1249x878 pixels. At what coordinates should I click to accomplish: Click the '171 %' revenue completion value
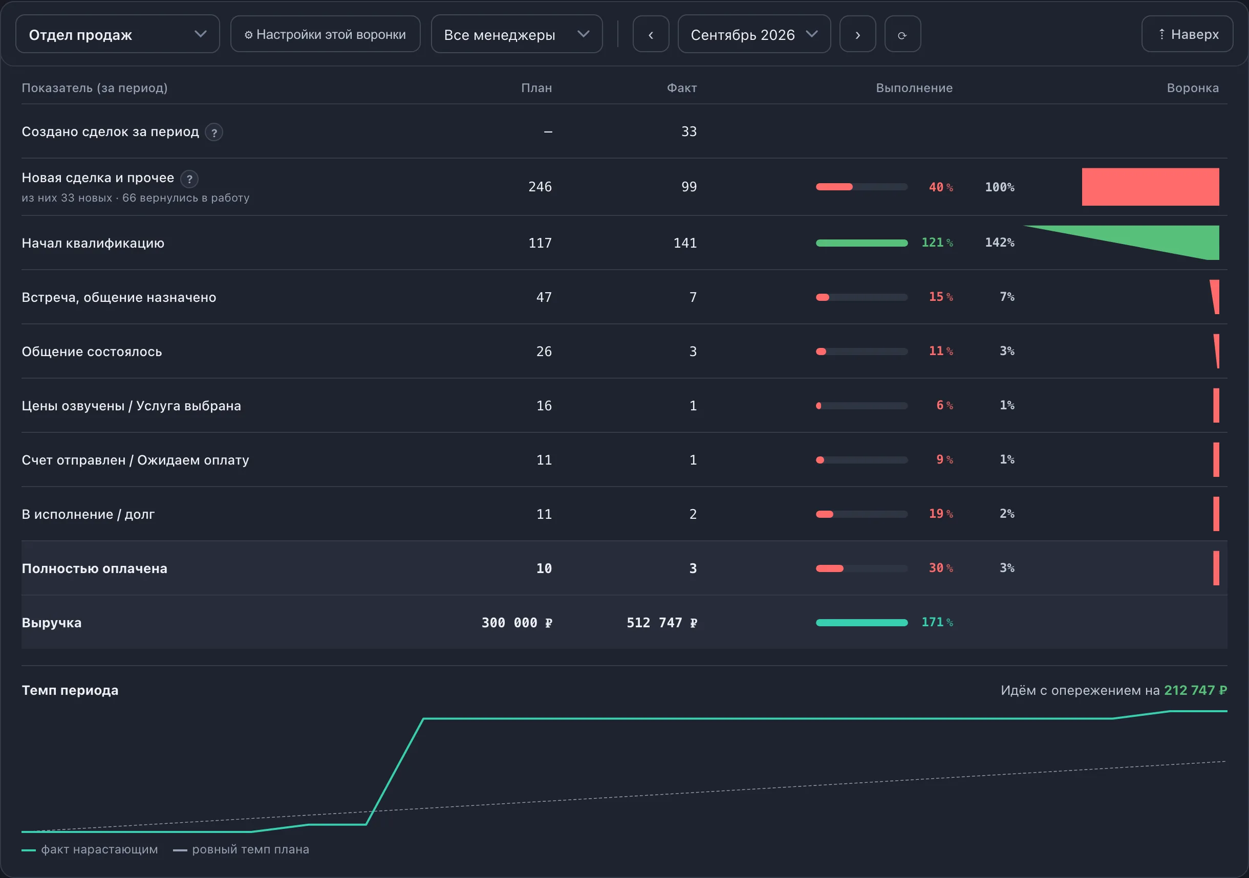[x=937, y=622]
